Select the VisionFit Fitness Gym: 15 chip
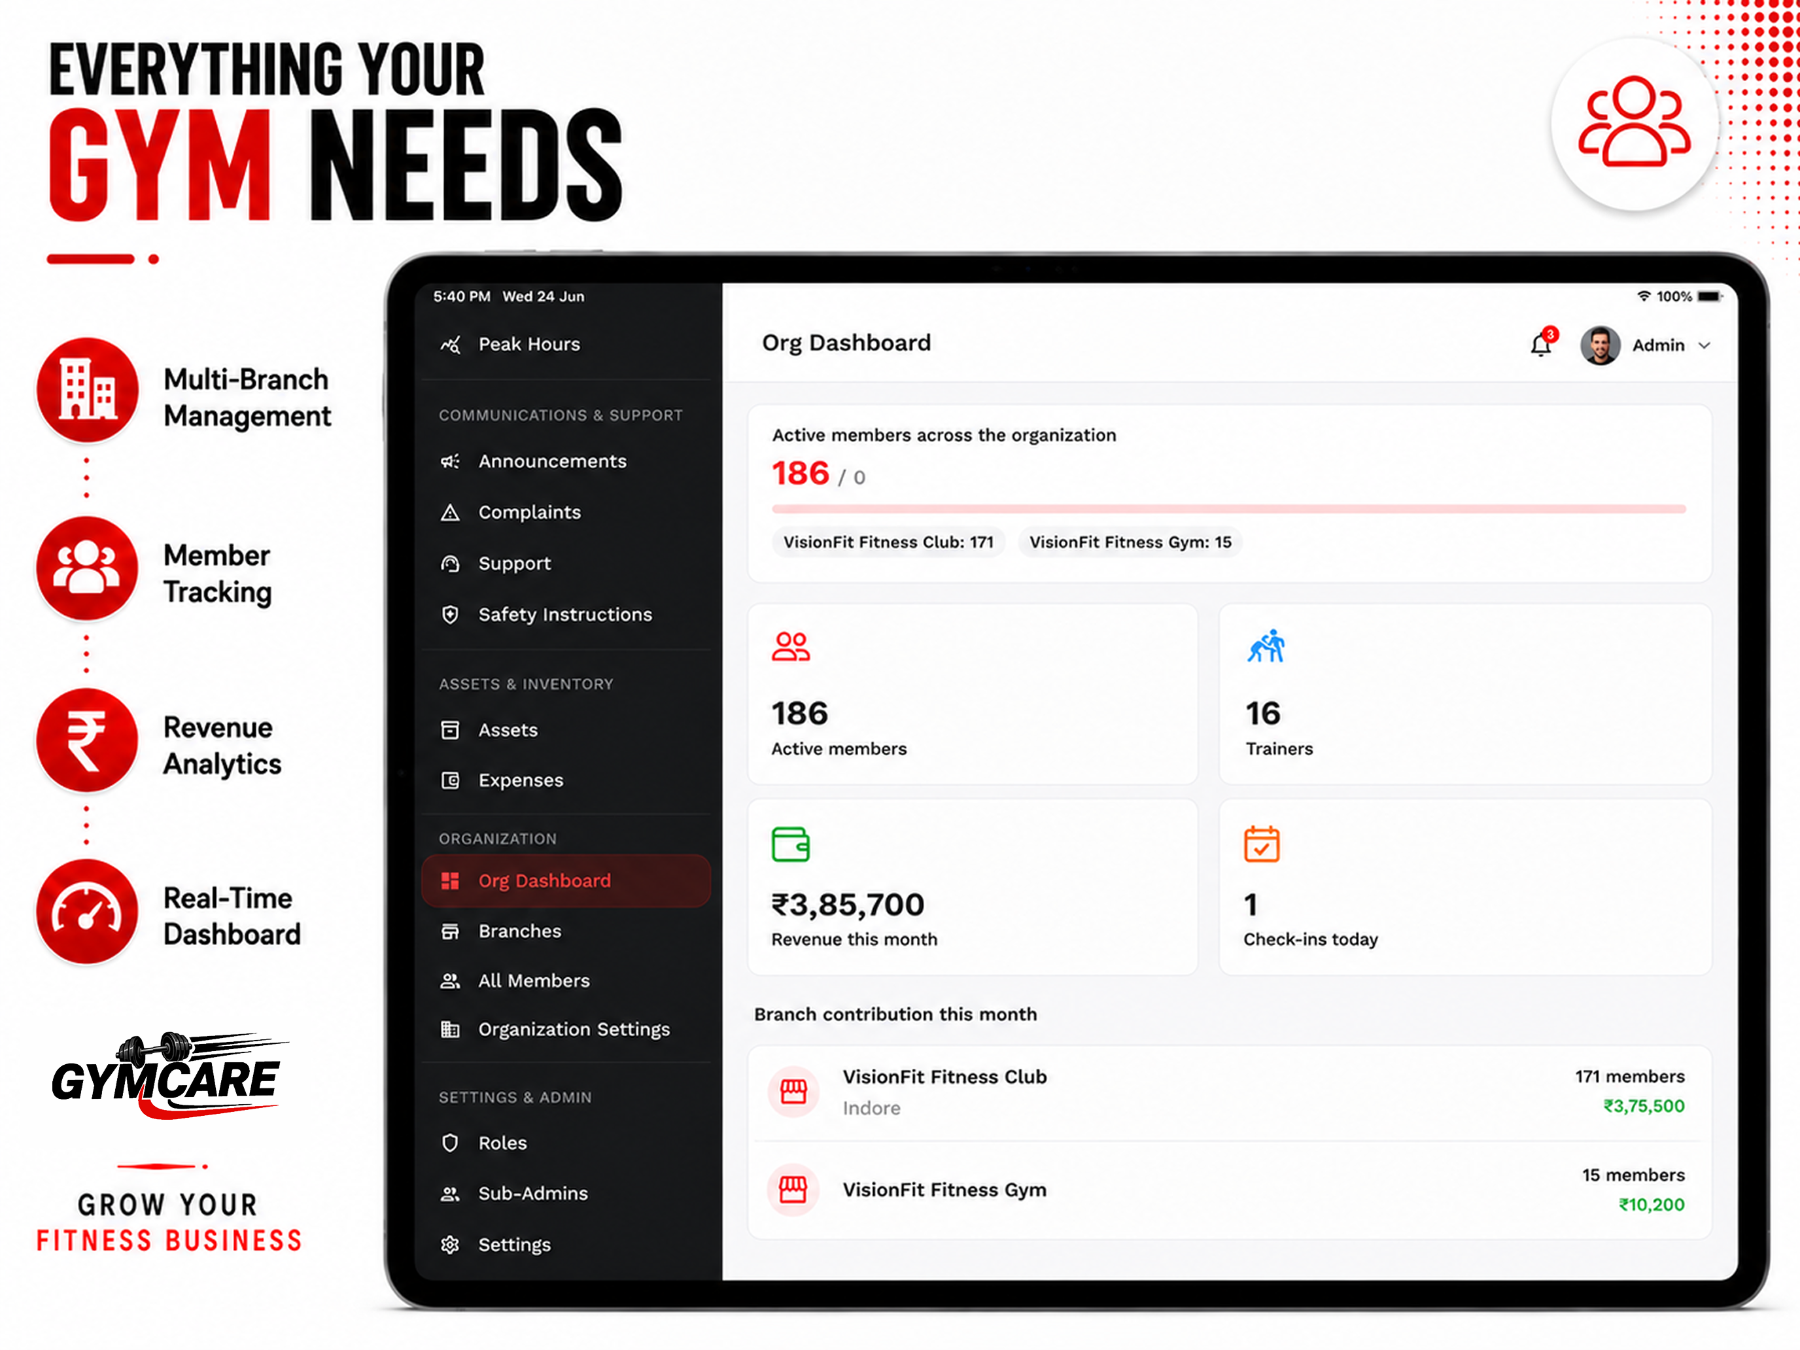 pos(1130,542)
